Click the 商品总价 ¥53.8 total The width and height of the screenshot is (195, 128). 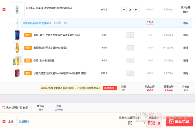[x=154, y=123]
